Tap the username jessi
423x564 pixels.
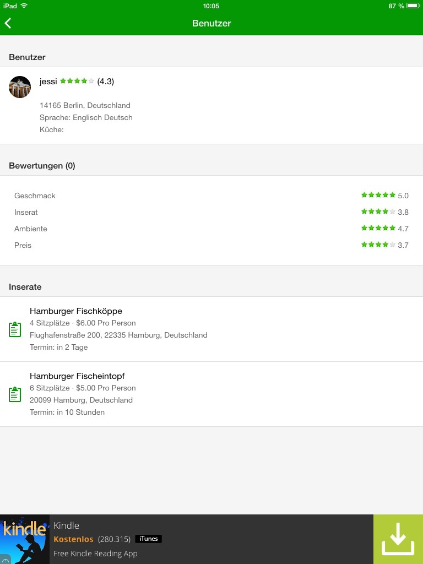(x=48, y=82)
